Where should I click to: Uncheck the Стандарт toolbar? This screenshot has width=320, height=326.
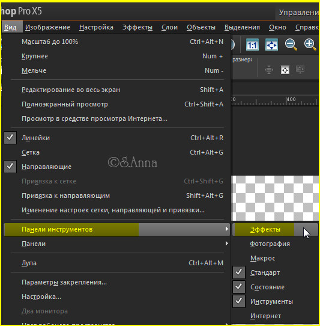239,272
